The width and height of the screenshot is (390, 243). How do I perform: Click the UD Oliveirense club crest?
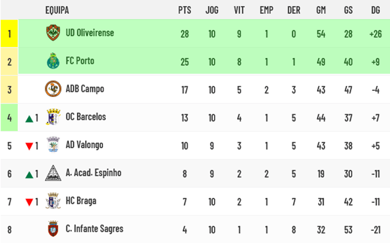pyautogui.click(x=53, y=33)
